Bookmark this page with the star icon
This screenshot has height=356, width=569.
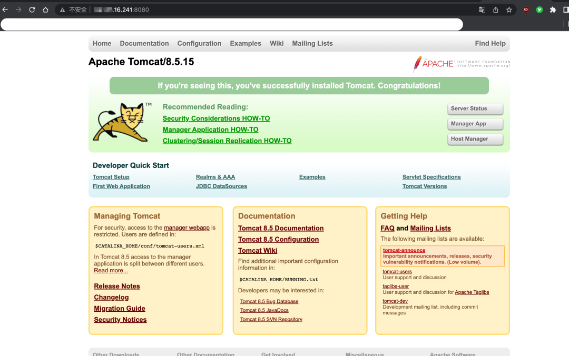[509, 10]
